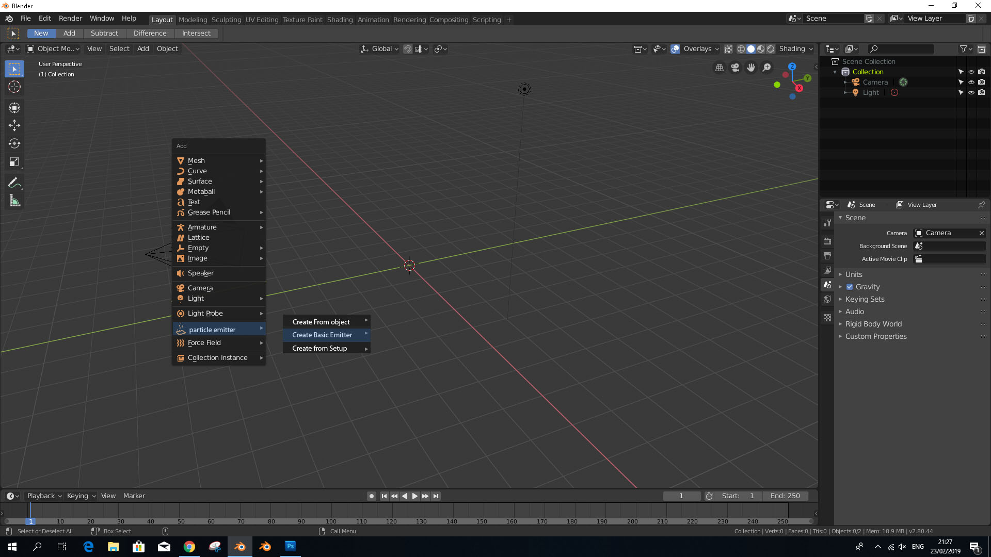Screen dimensions: 991x557
Task: Hide the Camera object in outliner
Action: point(971,82)
